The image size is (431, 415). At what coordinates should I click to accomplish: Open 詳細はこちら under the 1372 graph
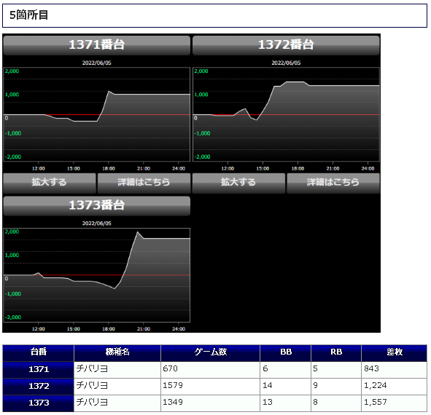(333, 183)
